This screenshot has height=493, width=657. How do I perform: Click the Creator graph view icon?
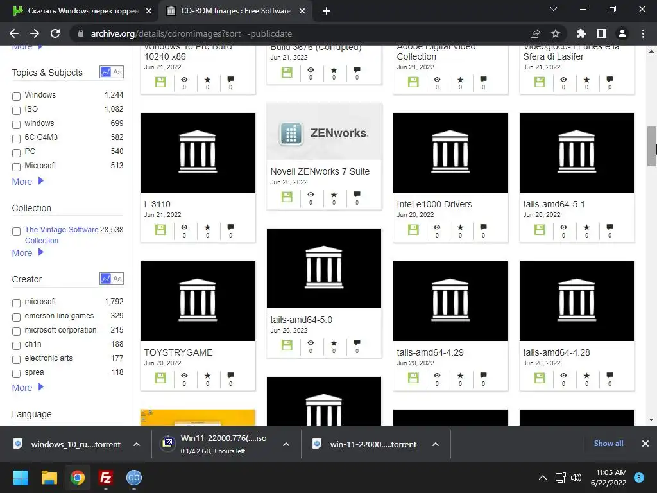coord(106,279)
